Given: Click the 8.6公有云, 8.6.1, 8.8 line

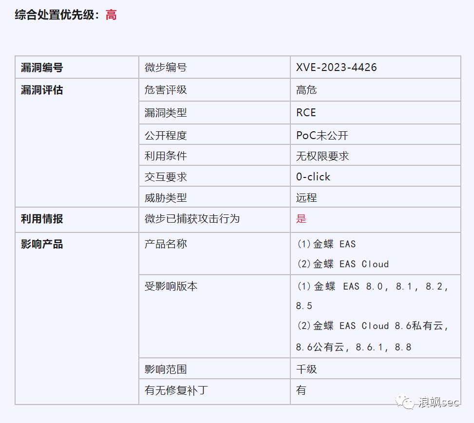Looking at the screenshot, I should click(x=354, y=347).
